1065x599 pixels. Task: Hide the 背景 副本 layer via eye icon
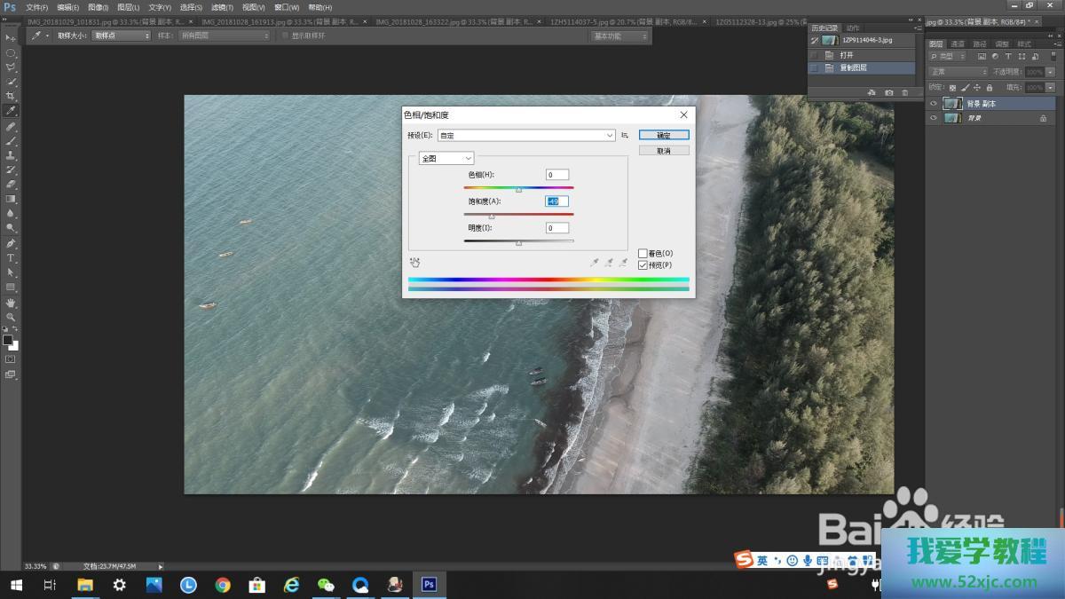tap(933, 104)
